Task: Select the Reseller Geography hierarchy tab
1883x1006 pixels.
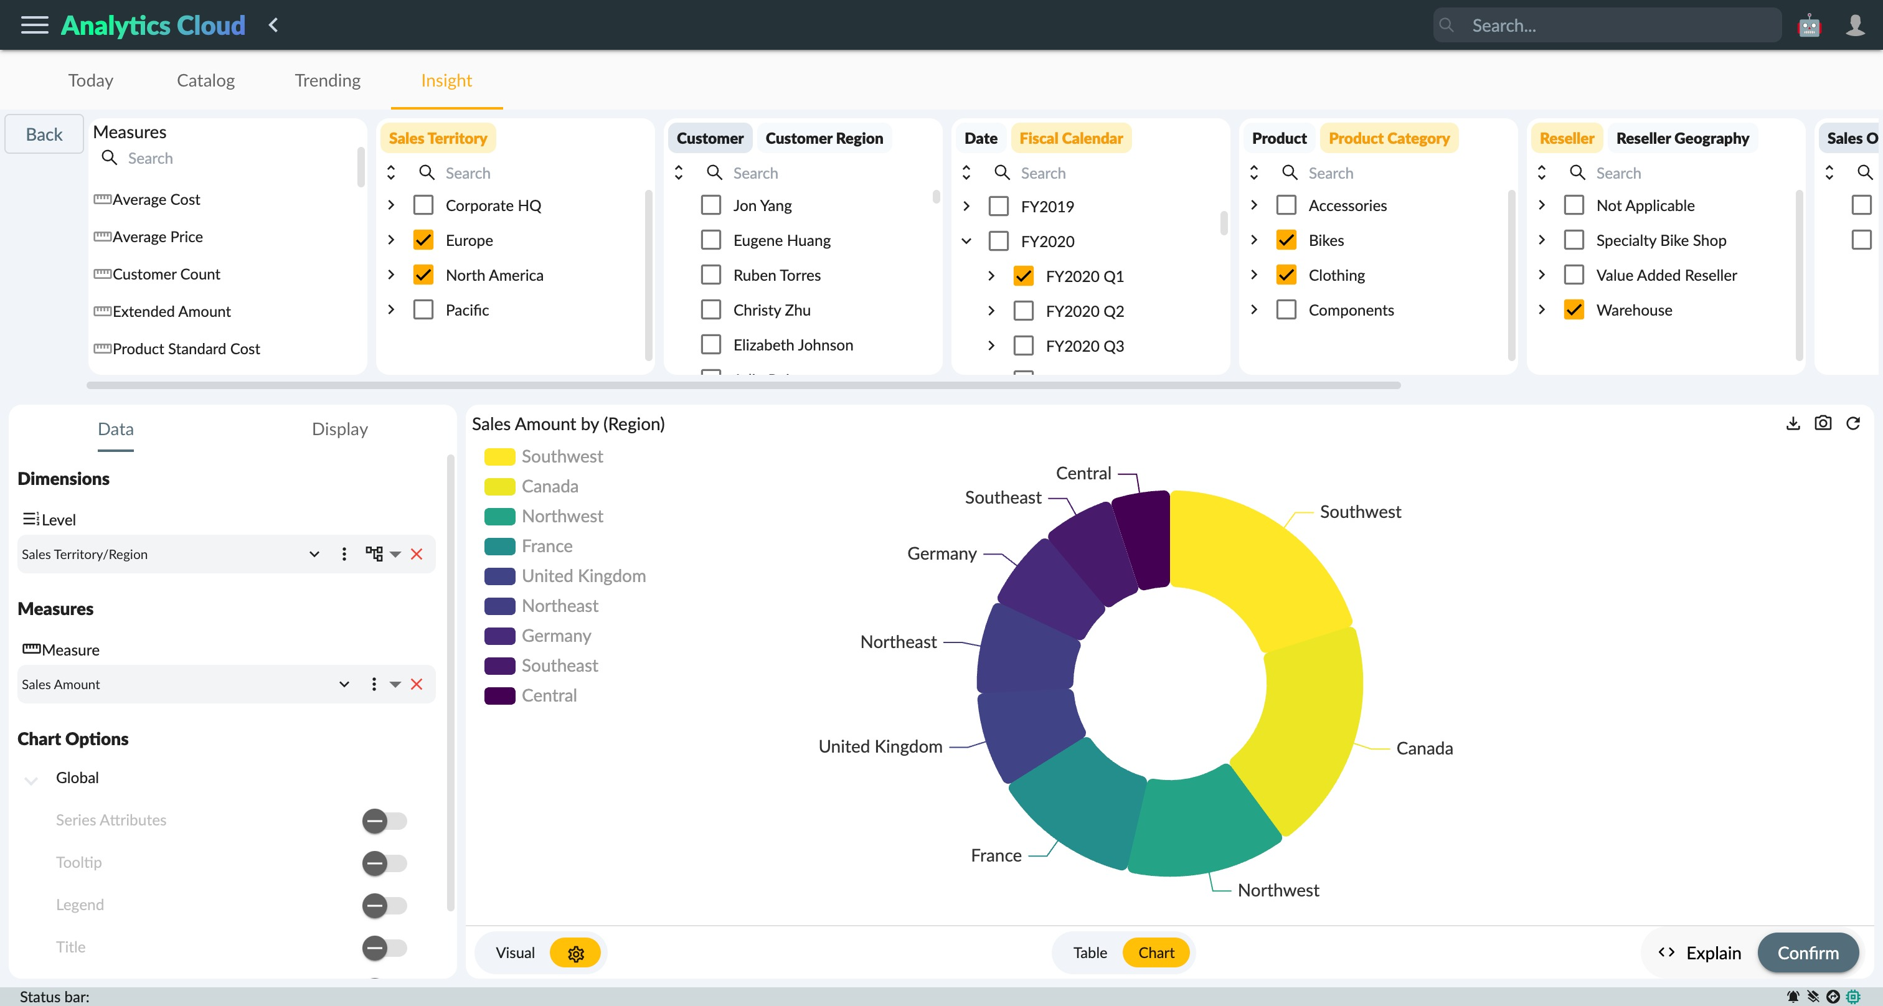Action: click(x=1682, y=138)
